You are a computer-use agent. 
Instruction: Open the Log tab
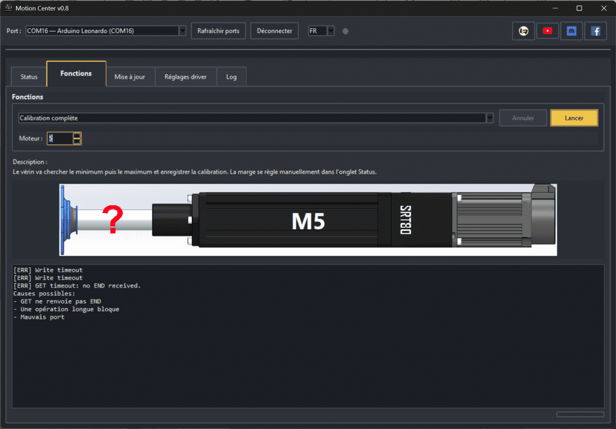[x=232, y=77]
